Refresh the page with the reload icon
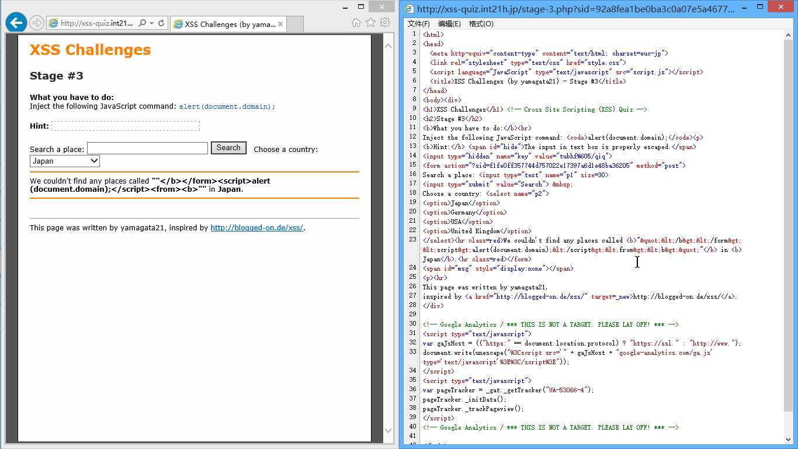Screen dimensions: 798x449 [161, 23]
